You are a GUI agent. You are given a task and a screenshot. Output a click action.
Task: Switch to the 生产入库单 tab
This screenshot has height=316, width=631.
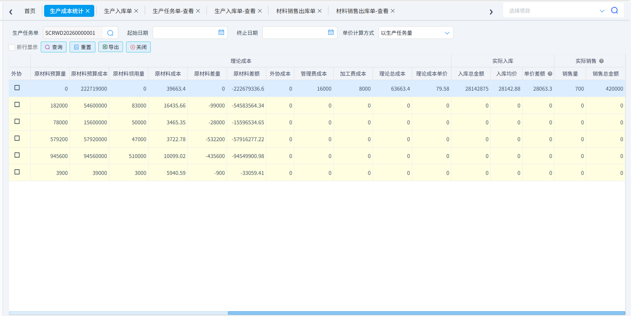coord(118,11)
